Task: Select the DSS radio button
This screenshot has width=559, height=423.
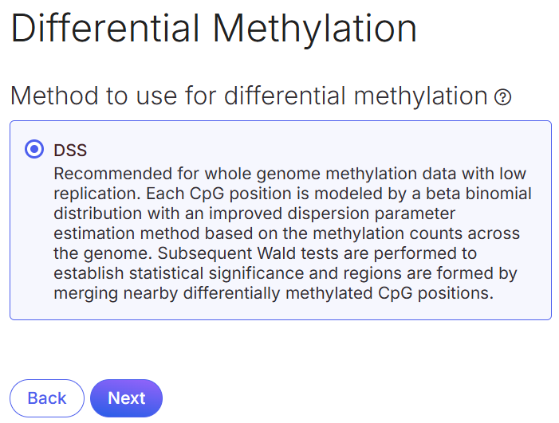Action: pos(34,149)
